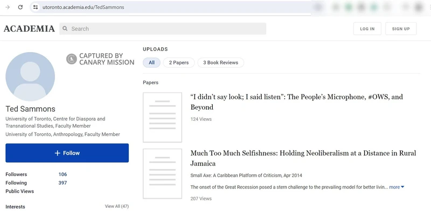The height and width of the screenshot is (211, 431).
Task: Open the People's Microphone paper thumbnail
Action: pyautogui.click(x=163, y=117)
